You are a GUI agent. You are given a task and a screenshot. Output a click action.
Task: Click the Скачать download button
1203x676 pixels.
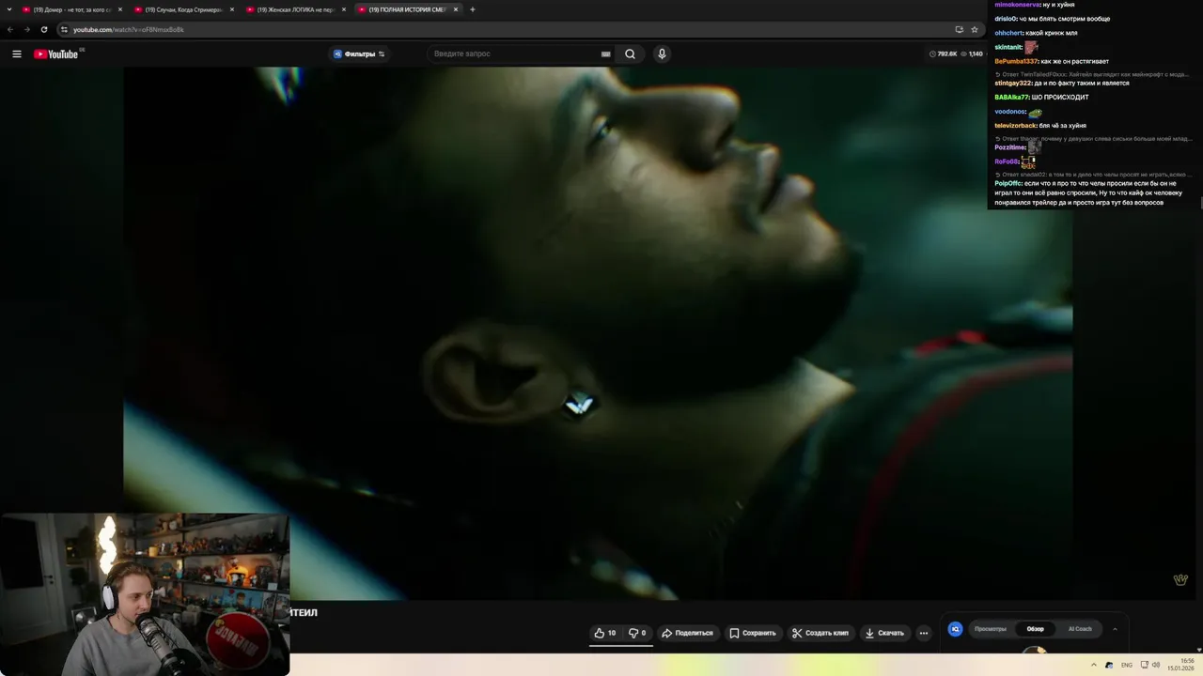tap(884, 633)
